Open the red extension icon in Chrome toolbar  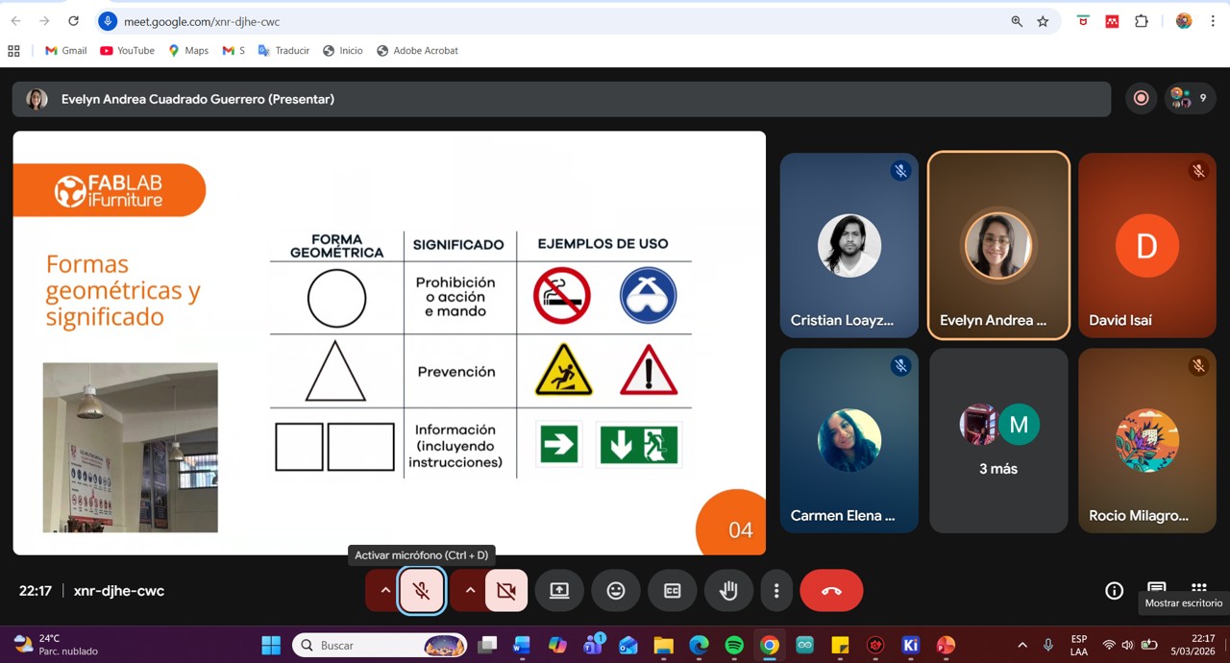pos(1112,21)
